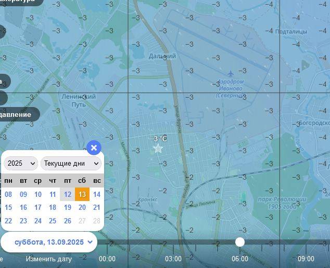This screenshot has height=268, width=330.
Task: Pick day 26 in the calendar
Action: tap(68, 221)
